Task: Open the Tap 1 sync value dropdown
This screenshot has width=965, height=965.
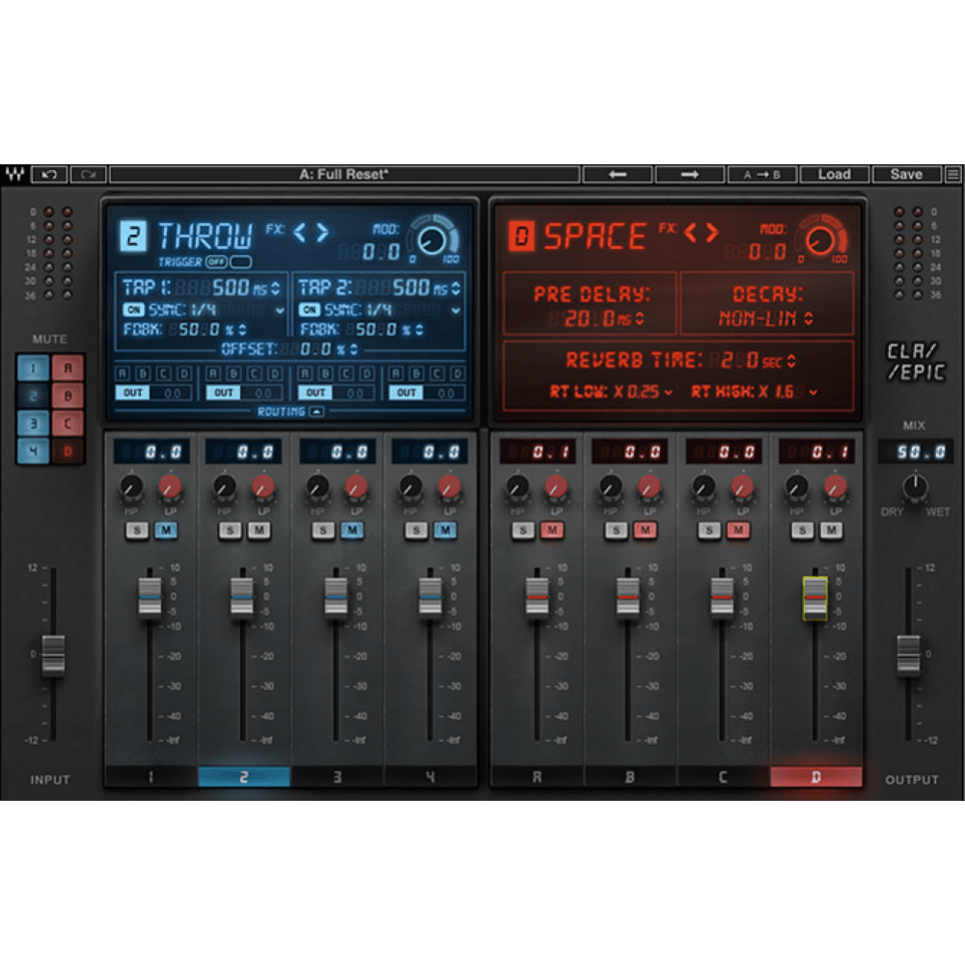Action: (280, 311)
